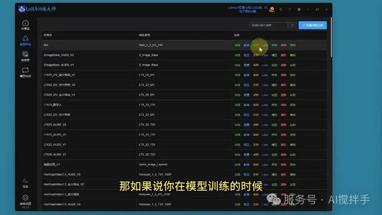Screen dimensions: 382x215
Task: Delete the LTX23_数字人 task
Action: [284, 105]
